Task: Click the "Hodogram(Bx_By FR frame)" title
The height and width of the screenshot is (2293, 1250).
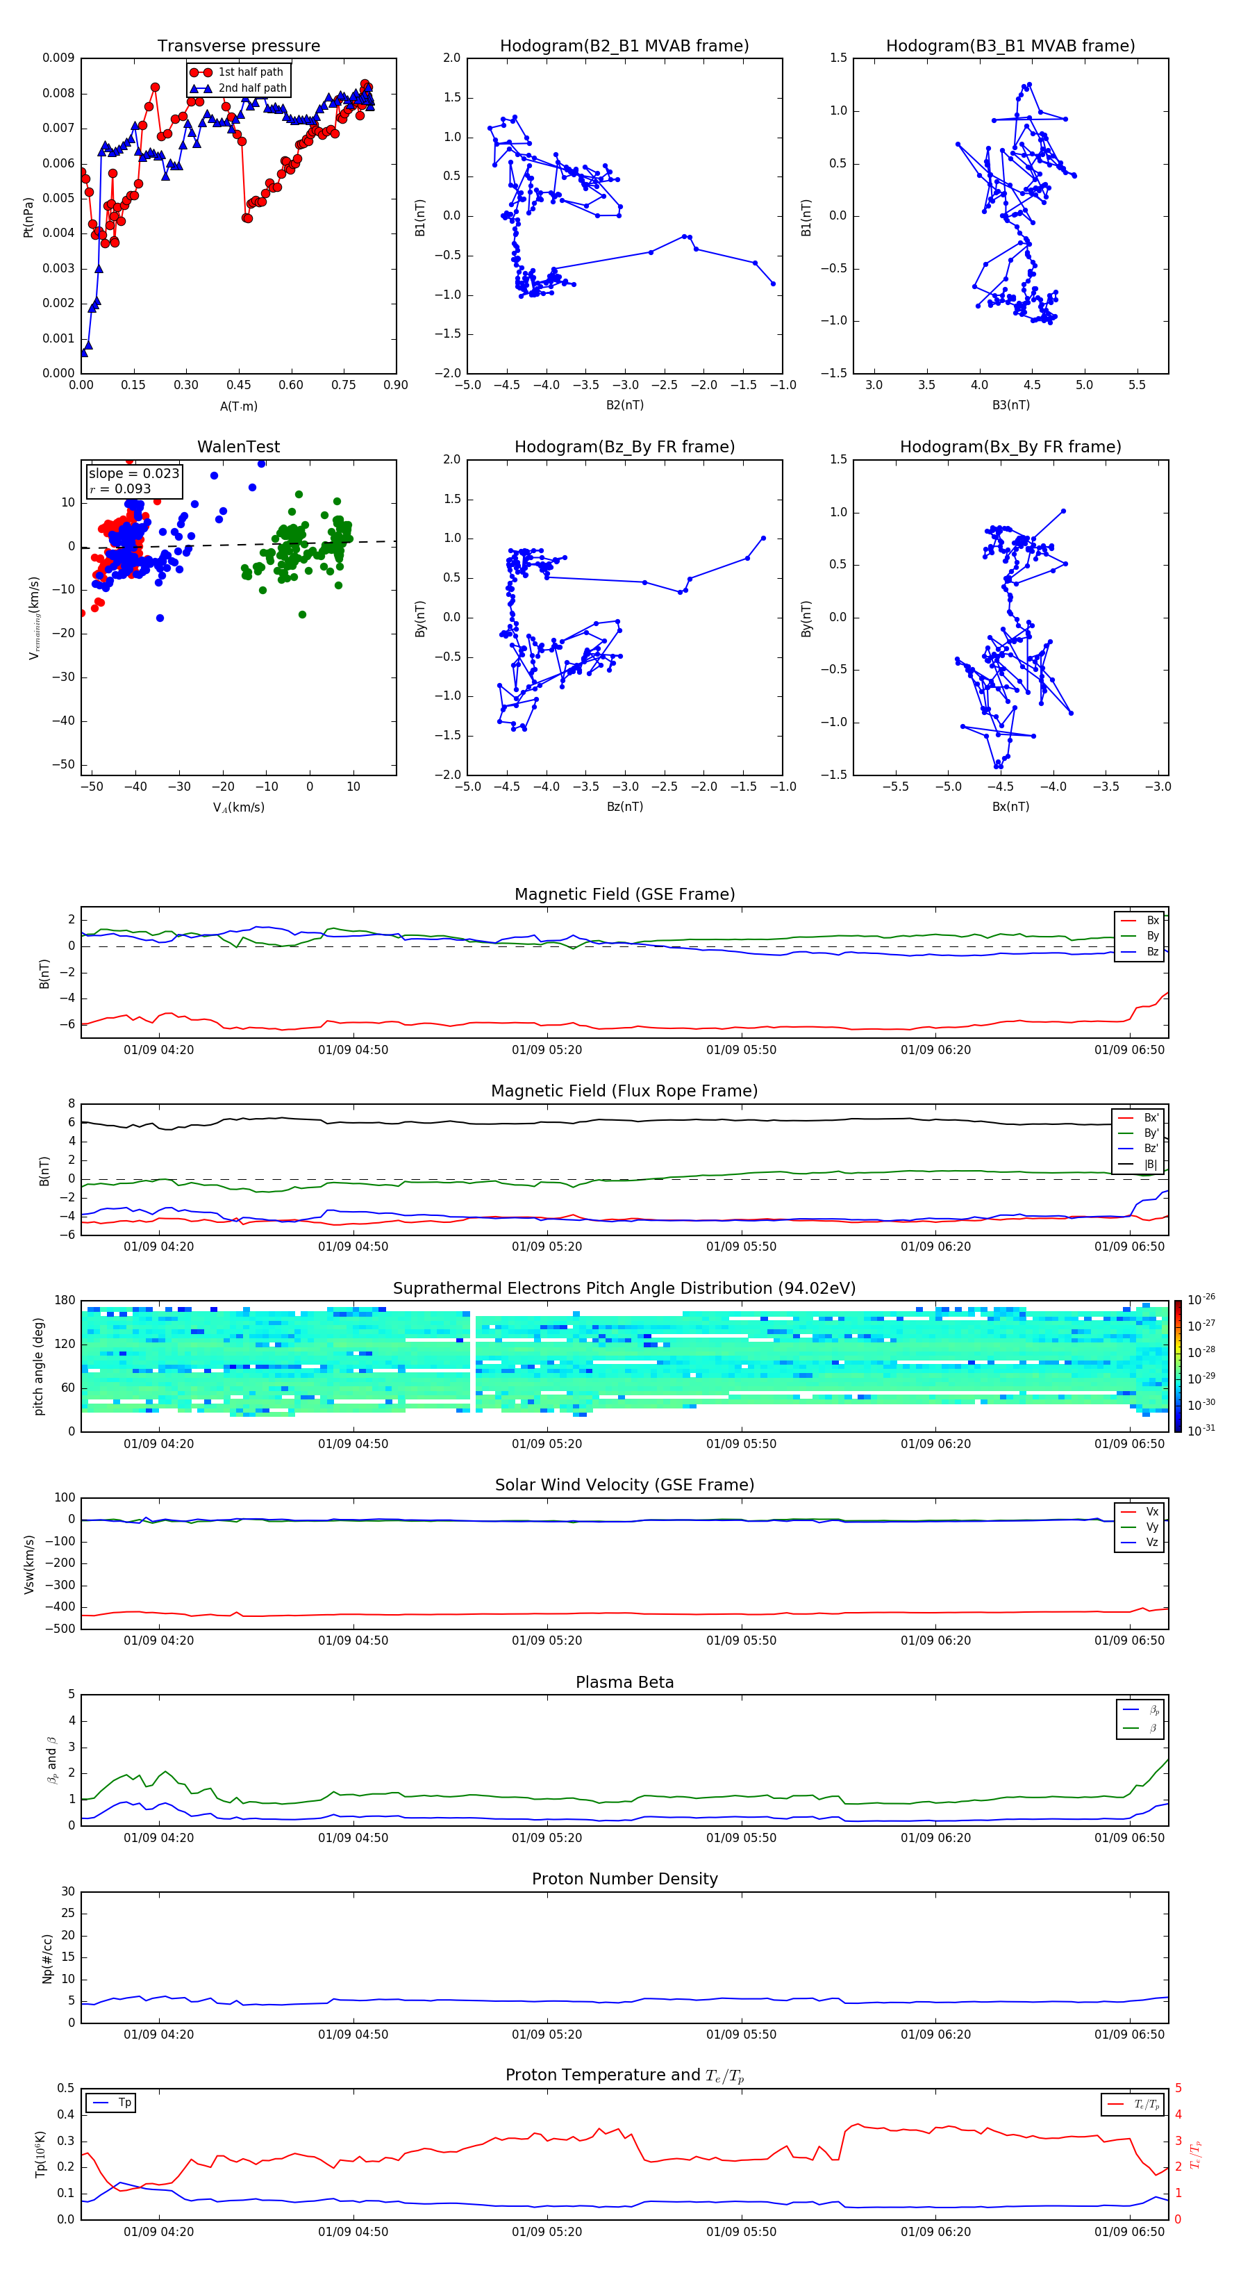Action: pyautogui.click(x=1010, y=447)
